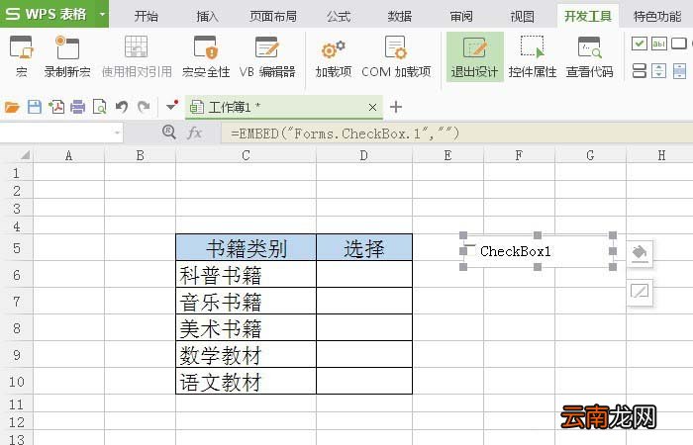
Task: Select all cells via corner button
Action: pos(25,155)
